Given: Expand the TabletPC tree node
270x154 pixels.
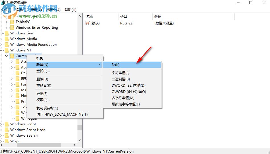Looking at the screenshot, I should pyautogui.click(x=6, y=22).
